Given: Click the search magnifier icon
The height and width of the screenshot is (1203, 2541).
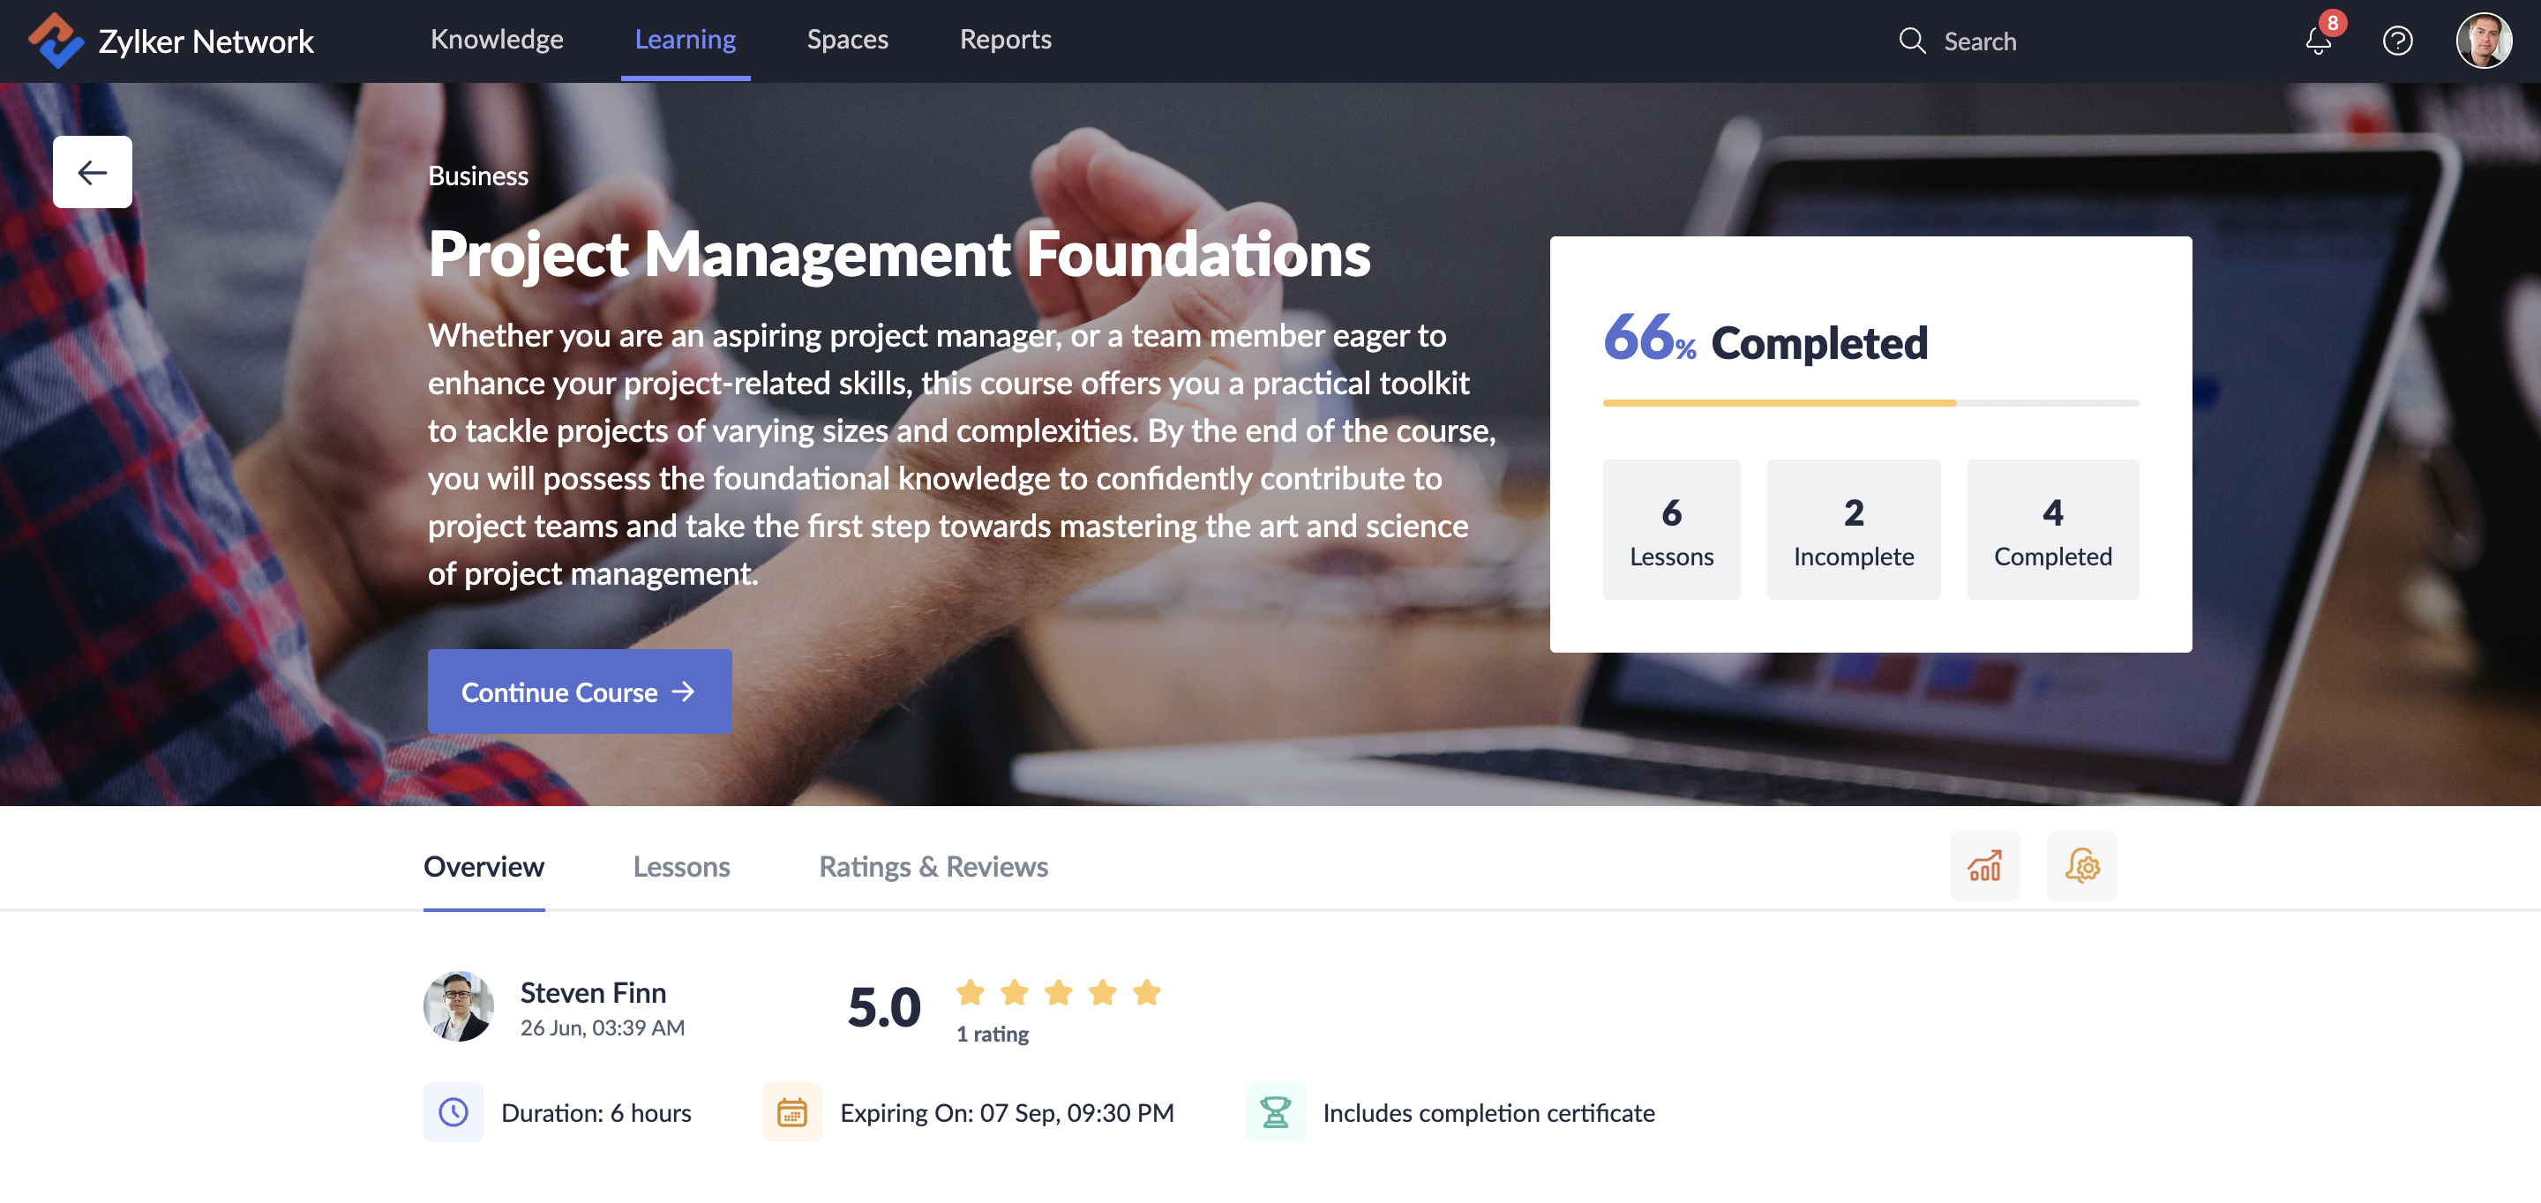Looking at the screenshot, I should click(x=1912, y=41).
